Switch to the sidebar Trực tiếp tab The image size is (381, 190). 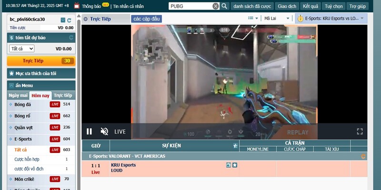pyautogui.click(x=63, y=95)
